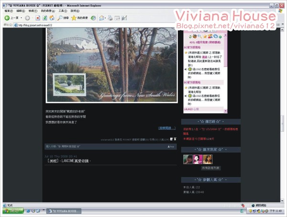Screen dimensions: 287x217
Task: Expand the Mail icon dropdown arrow
Action: [105, 18]
